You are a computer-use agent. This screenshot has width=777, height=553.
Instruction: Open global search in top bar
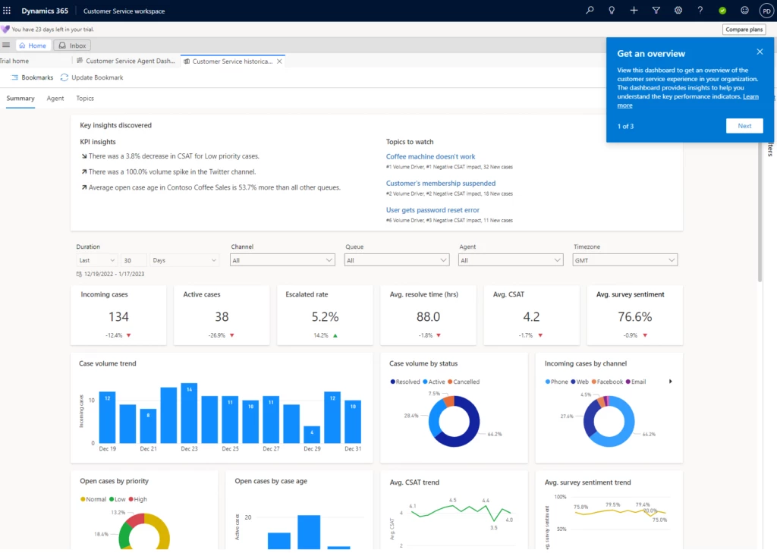(x=590, y=11)
